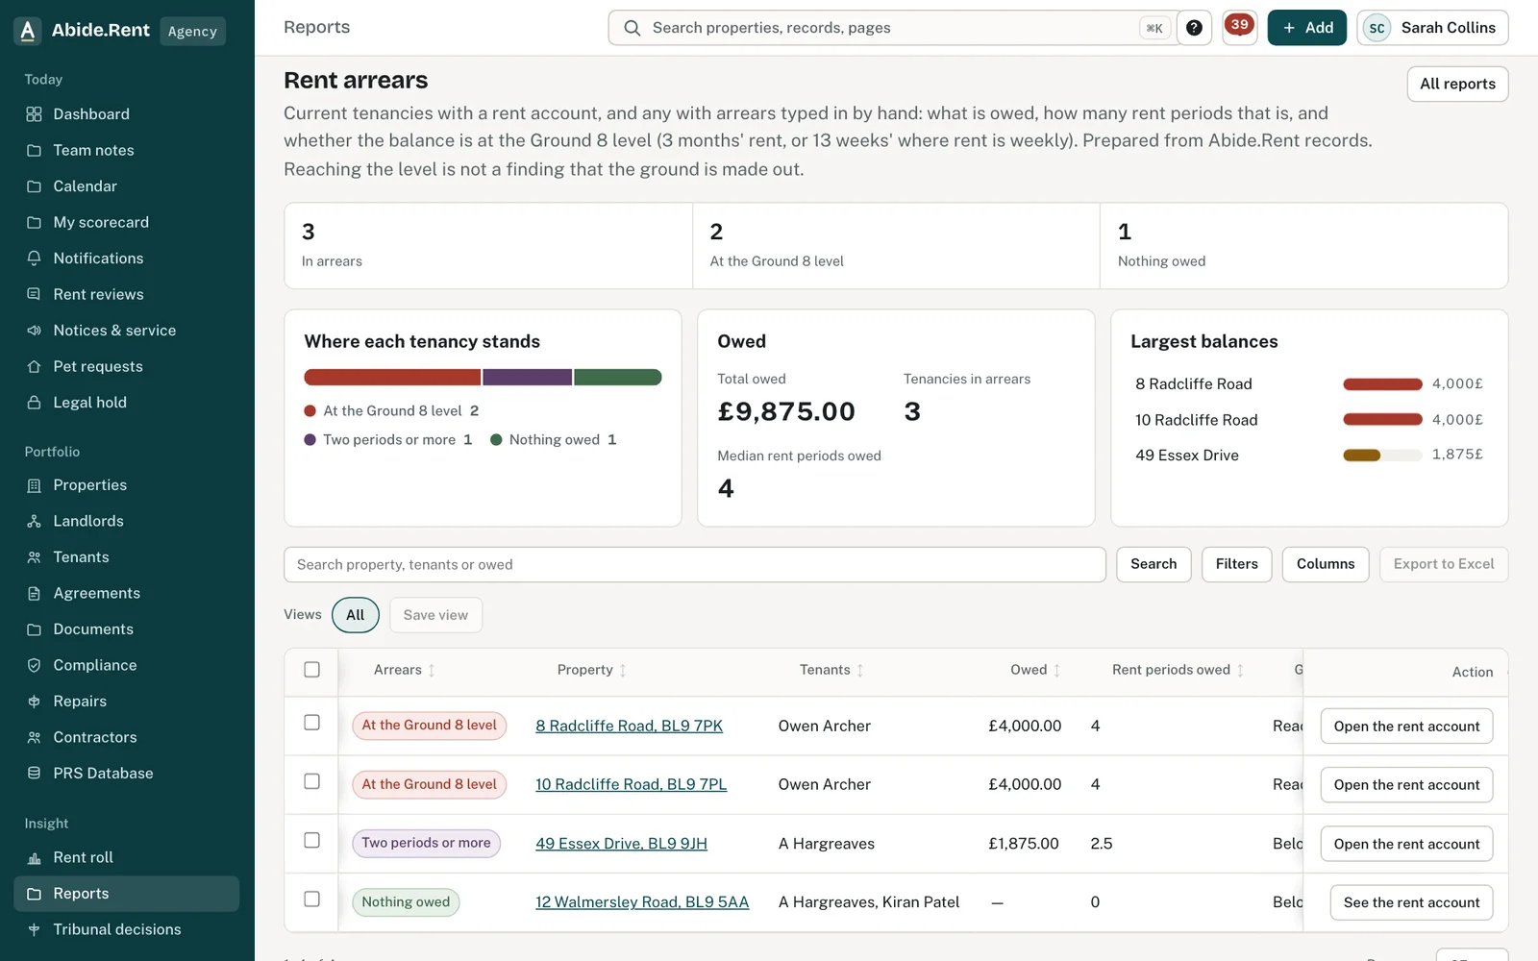Tick the select-all checkbox in table header
Image resolution: width=1538 pixels, height=961 pixels.
[x=311, y=670]
